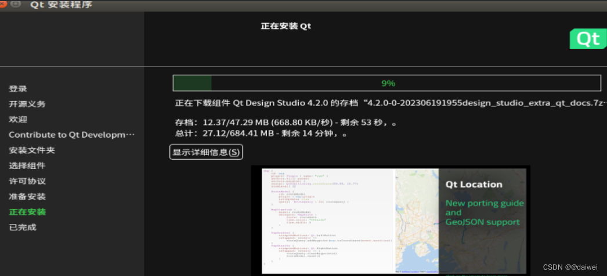Click New porting guide and GeoJSON support text

485,213
